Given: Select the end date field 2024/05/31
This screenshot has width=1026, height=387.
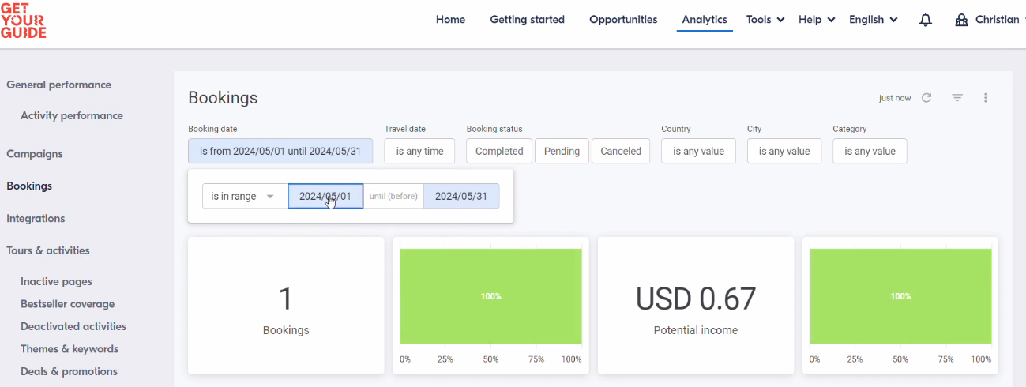Looking at the screenshot, I should pos(461,196).
